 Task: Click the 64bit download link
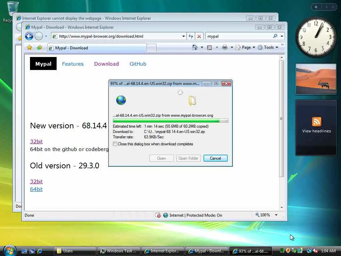pos(36,189)
